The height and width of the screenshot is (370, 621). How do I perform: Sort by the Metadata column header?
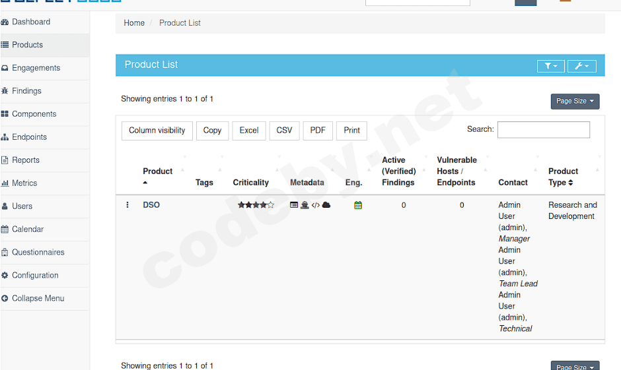(307, 182)
